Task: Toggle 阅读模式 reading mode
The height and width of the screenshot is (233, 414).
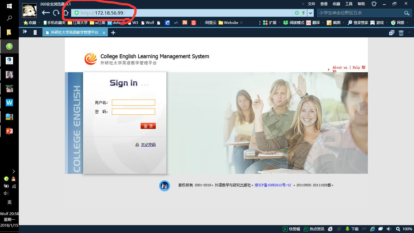Action: [x=294, y=23]
